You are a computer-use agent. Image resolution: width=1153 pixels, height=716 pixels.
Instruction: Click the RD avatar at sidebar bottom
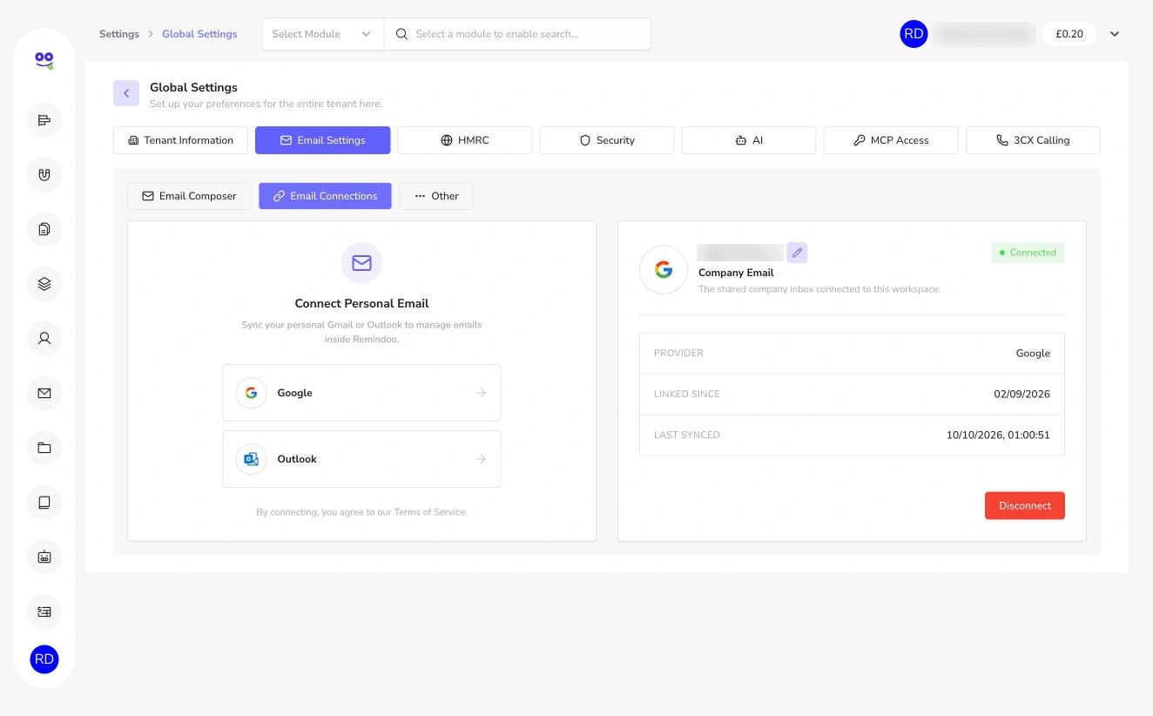[44, 659]
